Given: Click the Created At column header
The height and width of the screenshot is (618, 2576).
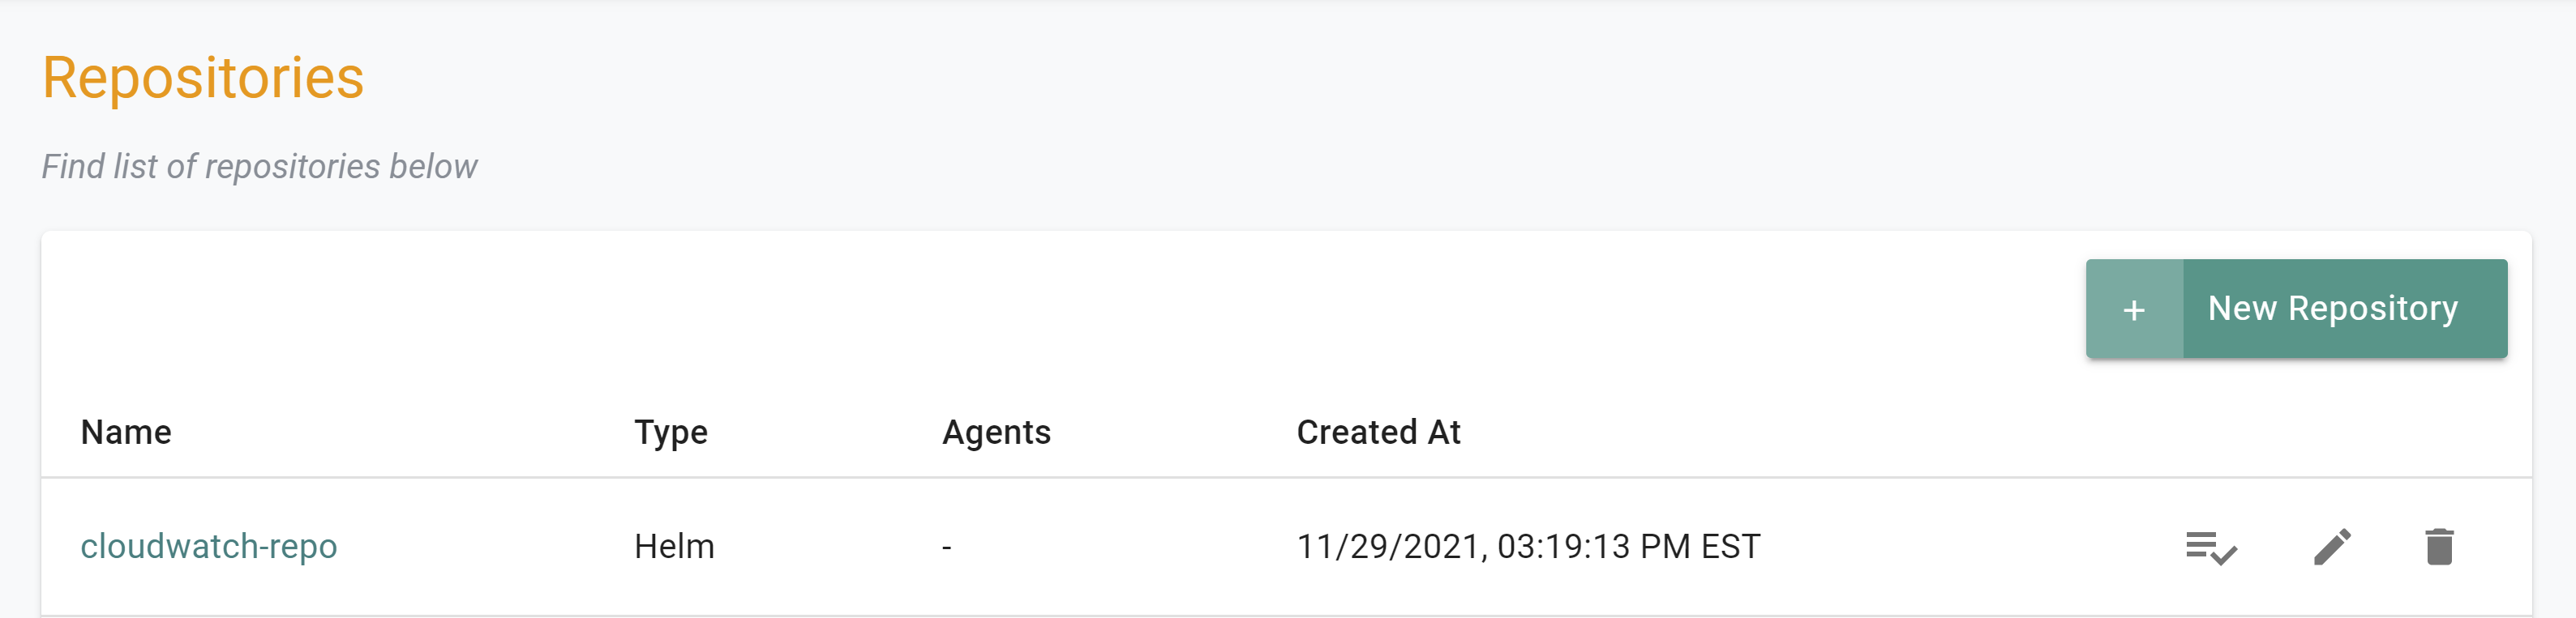Looking at the screenshot, I should 1378,433.
